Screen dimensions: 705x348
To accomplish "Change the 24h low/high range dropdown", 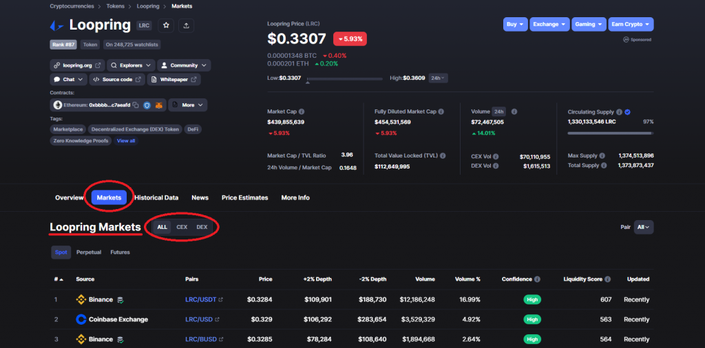I will pyautogui.click(x=438, y=78).
